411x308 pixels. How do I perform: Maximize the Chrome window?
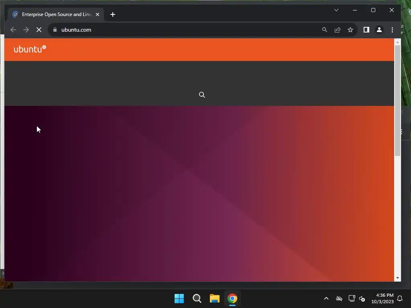click(373, 10)
